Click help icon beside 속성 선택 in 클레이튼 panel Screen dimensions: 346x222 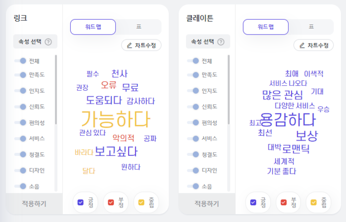220,41
